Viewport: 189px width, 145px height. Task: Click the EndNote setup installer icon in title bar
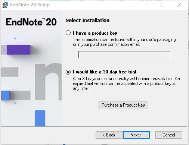(5, 5)
